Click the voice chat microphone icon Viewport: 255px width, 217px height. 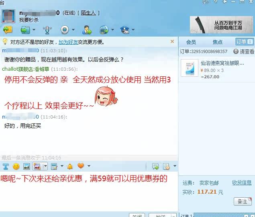point(47,30)
